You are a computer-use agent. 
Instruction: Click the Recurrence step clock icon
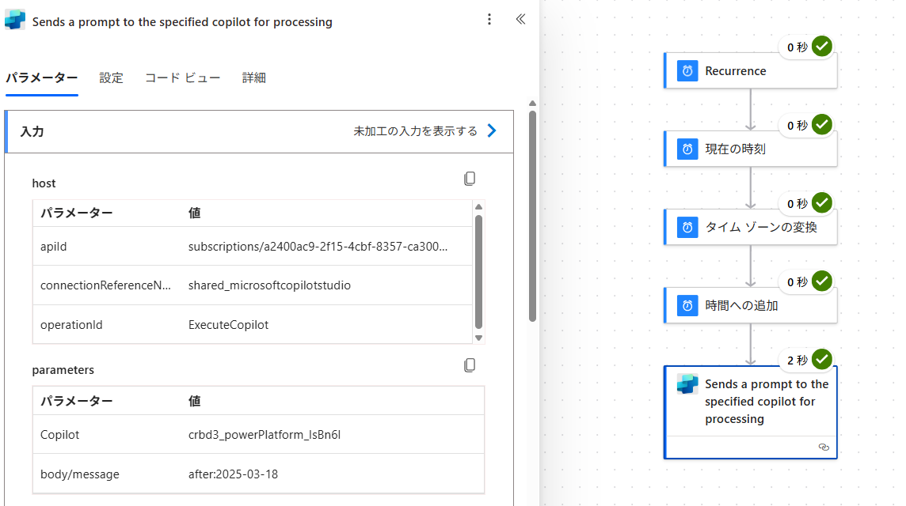[x=687, y=71]
